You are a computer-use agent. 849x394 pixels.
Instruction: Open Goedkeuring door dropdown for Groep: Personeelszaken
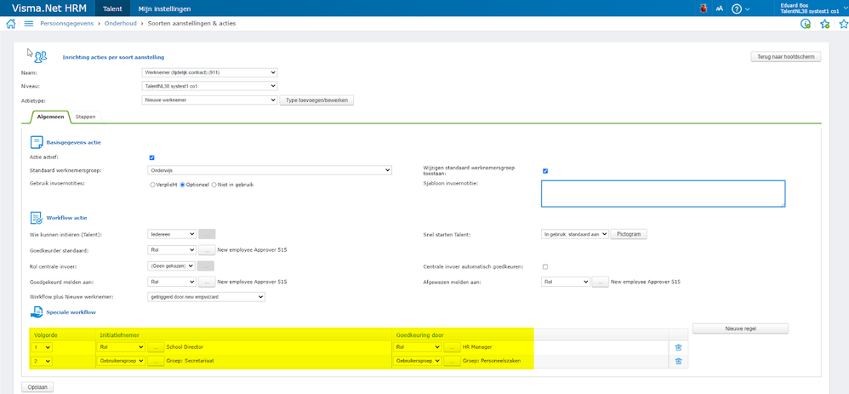coord(417,361)
